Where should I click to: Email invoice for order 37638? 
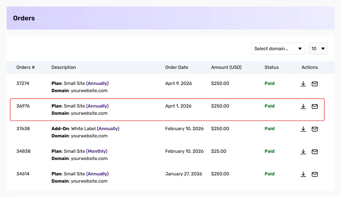click(315, 129)
